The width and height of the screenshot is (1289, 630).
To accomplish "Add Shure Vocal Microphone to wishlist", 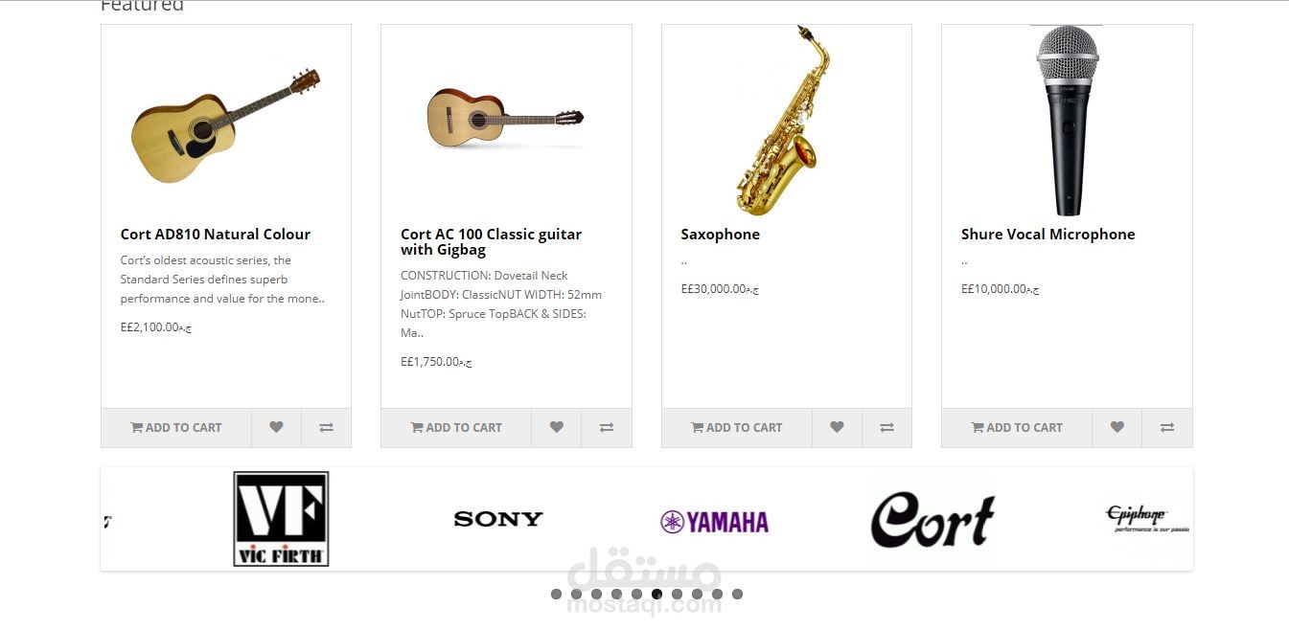I will pos(1116,428).
